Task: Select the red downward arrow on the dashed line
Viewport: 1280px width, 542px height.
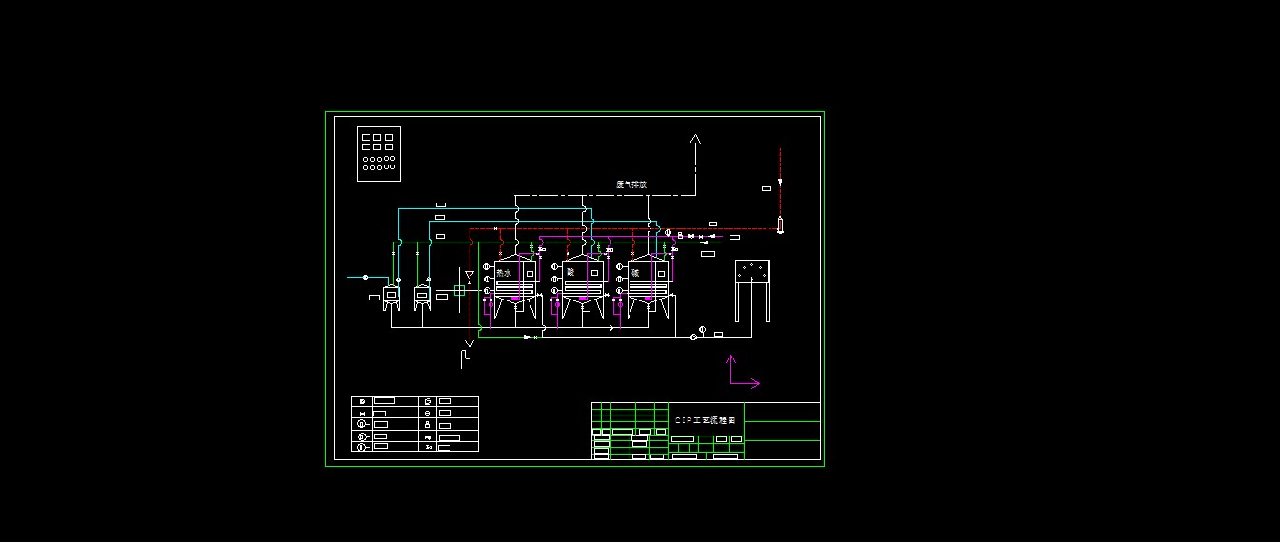Action: pyautogui.click(x=780, y=182)
